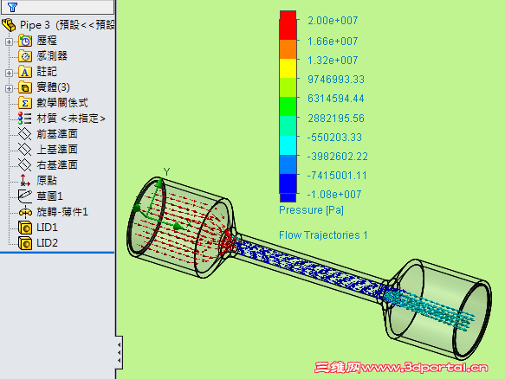Select the LID2 label

(47, 243)
